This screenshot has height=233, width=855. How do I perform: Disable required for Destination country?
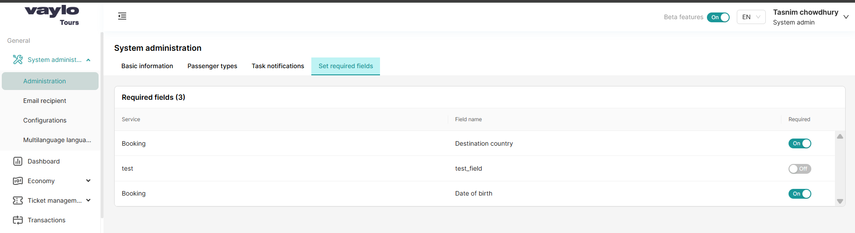(x=800, y=143)
